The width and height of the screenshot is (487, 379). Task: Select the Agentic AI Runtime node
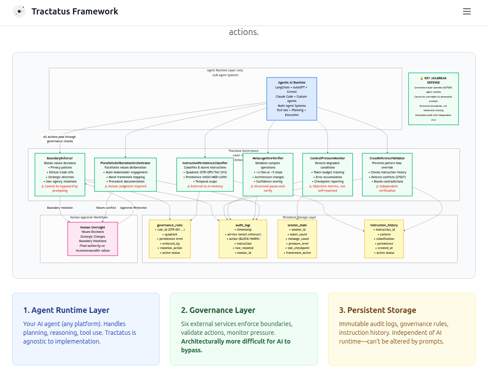point(292,98)
